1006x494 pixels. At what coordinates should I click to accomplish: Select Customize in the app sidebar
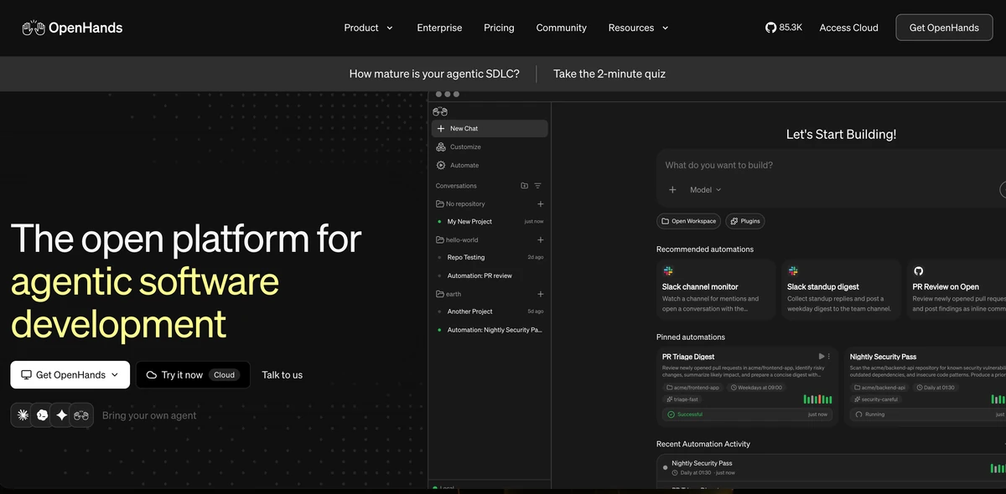point(490,147)
